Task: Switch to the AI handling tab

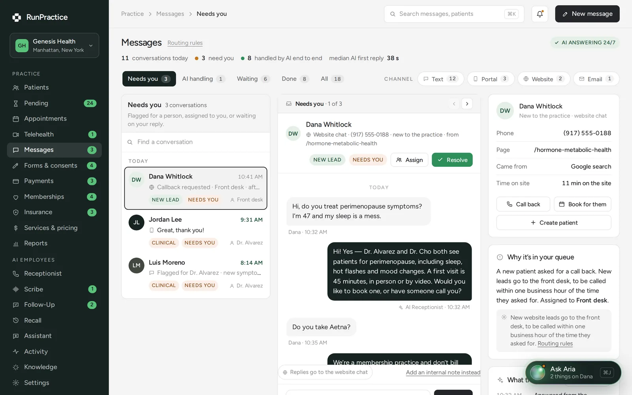Action: [203, 79]
